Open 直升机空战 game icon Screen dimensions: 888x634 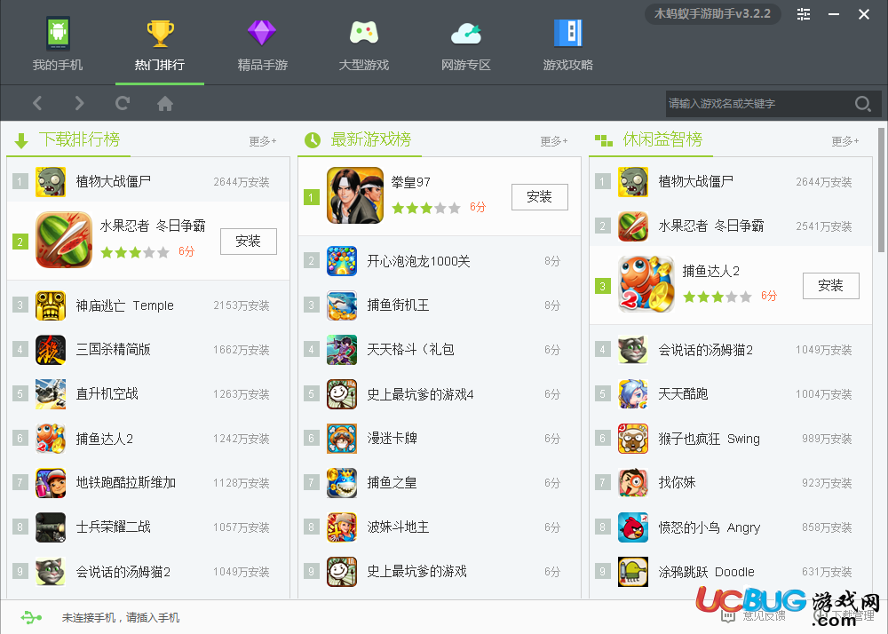(x=51, y=394)
